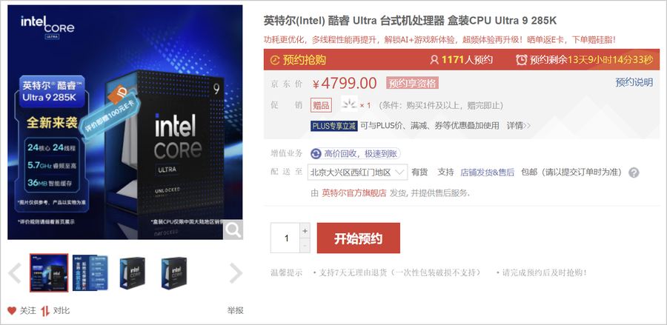
Task: Click the ¥4799.00 price text
Action: 345,83
